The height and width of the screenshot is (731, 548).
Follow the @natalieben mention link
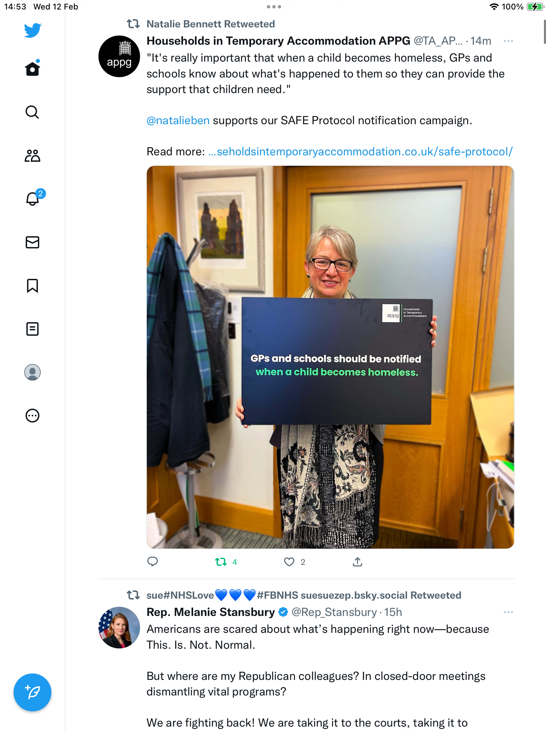point(178,120)
